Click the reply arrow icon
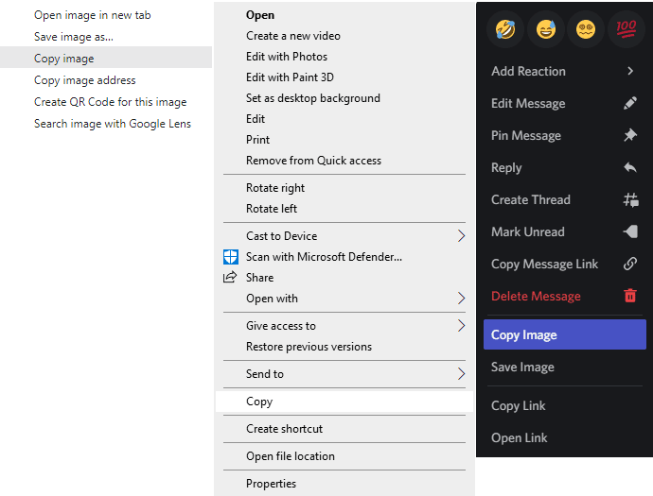This screenshot has height=496, width=653. [x=630, y=167]
